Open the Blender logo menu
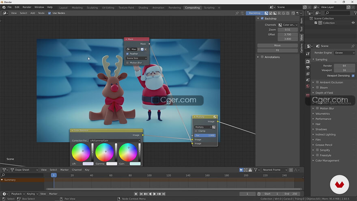The width and height of the screenshot is (357, 201). tap(4, 7)
